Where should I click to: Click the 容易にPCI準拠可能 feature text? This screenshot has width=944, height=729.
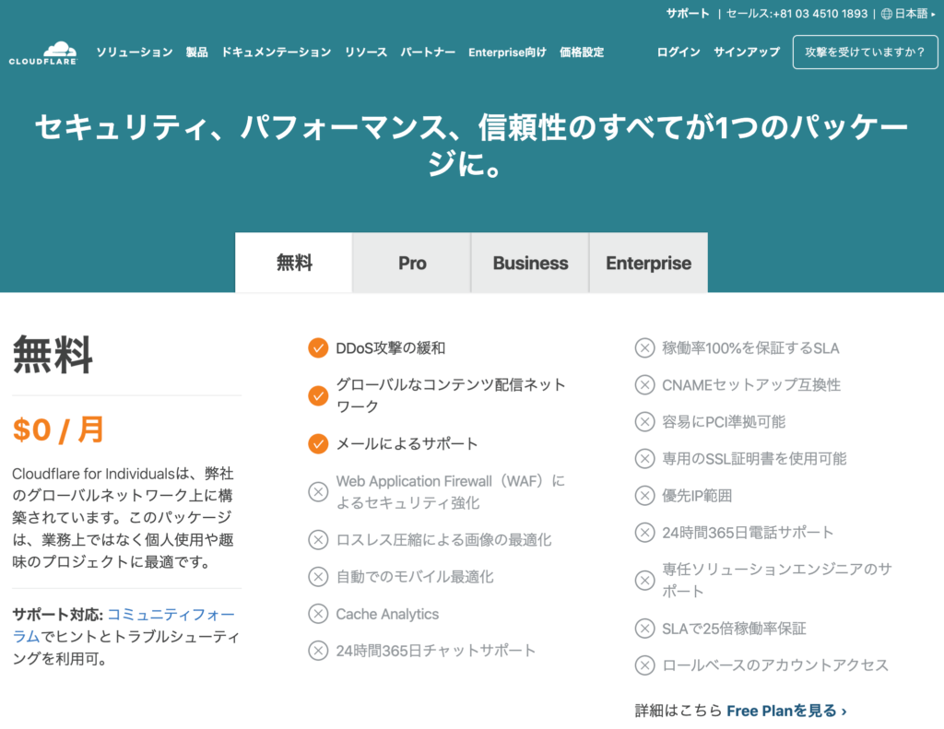724,422
